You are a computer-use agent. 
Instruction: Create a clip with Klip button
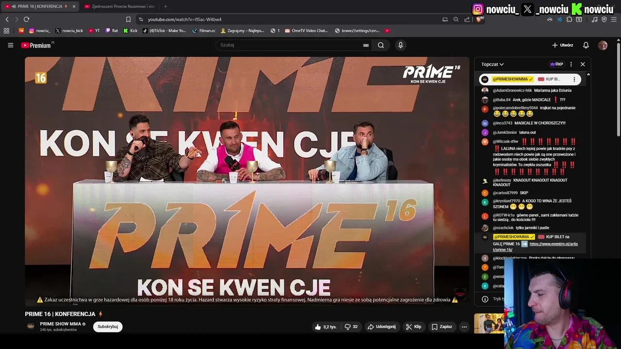click(x=413, y=327)
